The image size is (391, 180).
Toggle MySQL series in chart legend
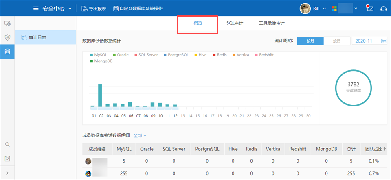[x=99, y=54]
